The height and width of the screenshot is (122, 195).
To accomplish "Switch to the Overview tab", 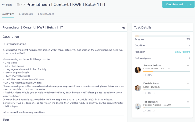I will click(8, 14).
